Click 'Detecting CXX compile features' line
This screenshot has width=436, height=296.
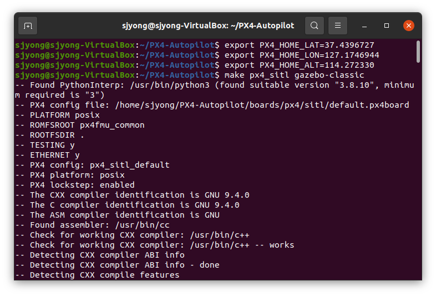tap(97, 275)
